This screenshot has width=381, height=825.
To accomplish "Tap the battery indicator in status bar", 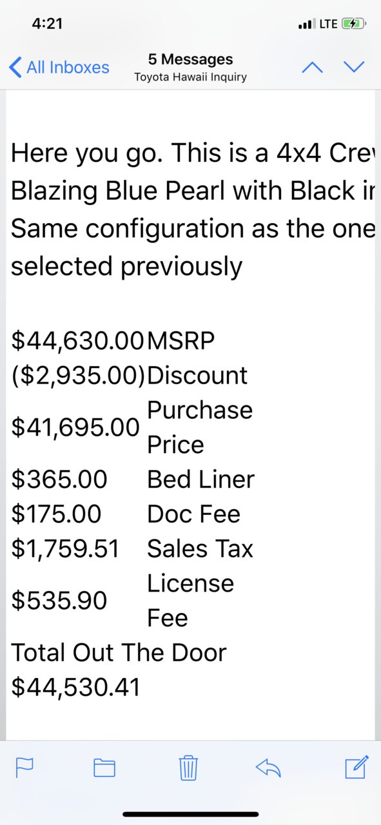I will point(354,24).
